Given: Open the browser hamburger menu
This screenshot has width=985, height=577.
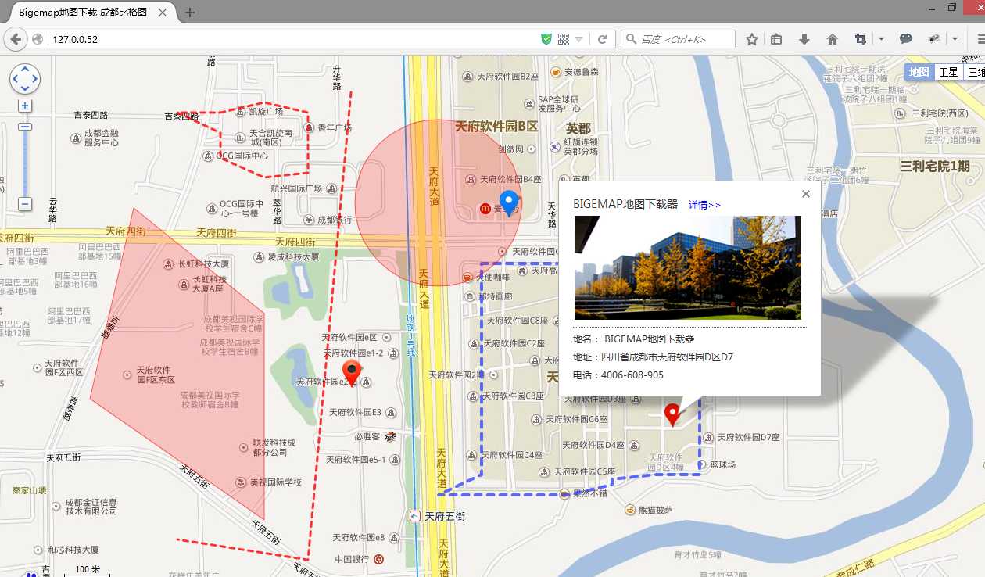Looking at the screenshot, I should click(x=980, y=39).
